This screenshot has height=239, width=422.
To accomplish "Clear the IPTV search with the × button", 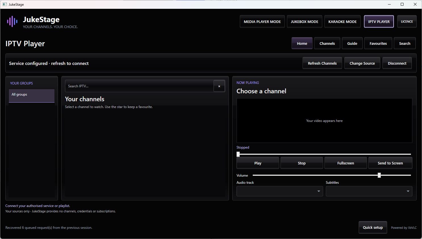I will [219, 86].
